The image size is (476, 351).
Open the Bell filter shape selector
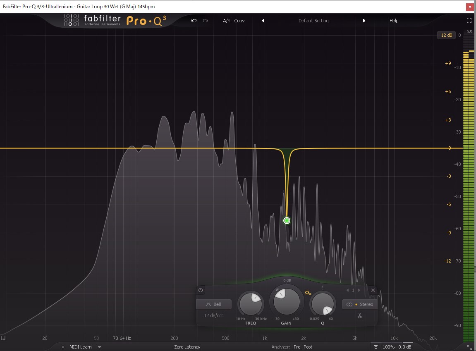tap(214, 304)
